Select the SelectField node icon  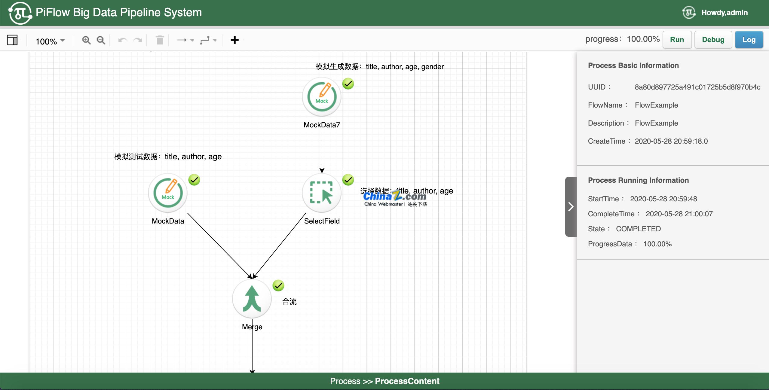(x=322, y=193)
